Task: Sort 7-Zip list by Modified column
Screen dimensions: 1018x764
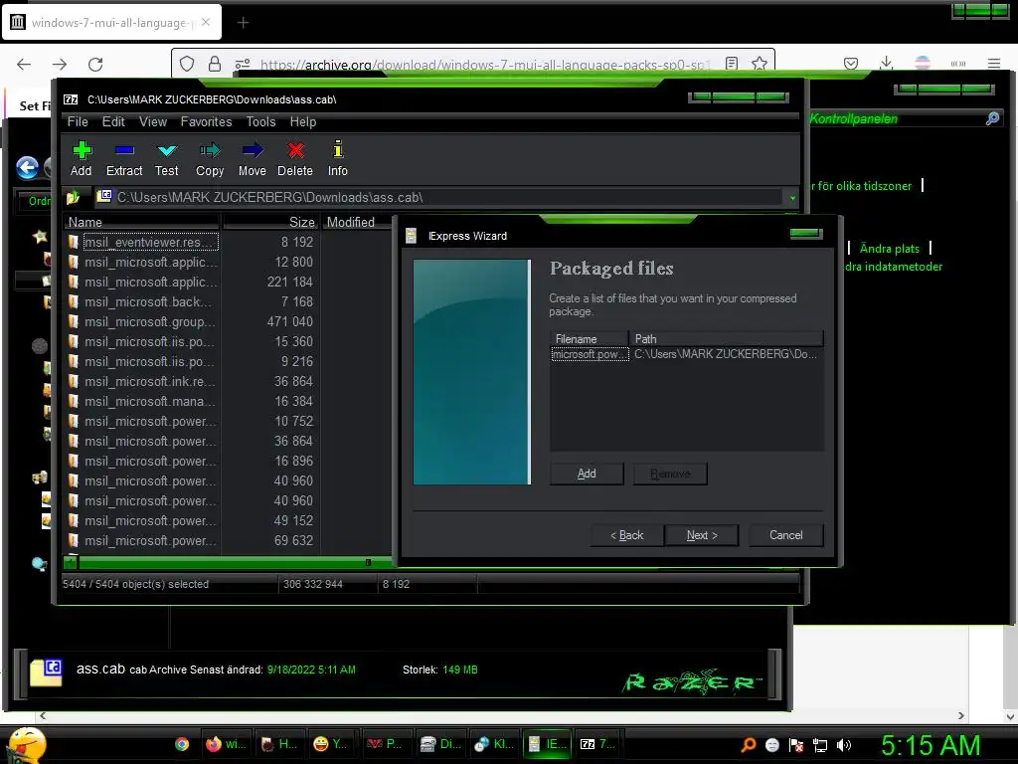Action: pos(356,222)
